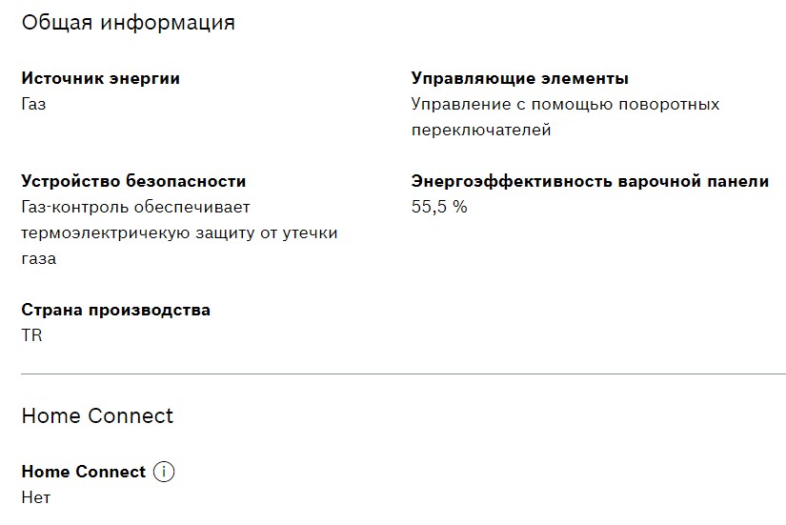
Task: Click the 'Нет' value under Home Connect
Action: tap(35, 497)
